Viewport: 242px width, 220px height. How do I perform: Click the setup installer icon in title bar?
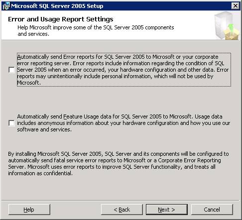coord(6,6)
